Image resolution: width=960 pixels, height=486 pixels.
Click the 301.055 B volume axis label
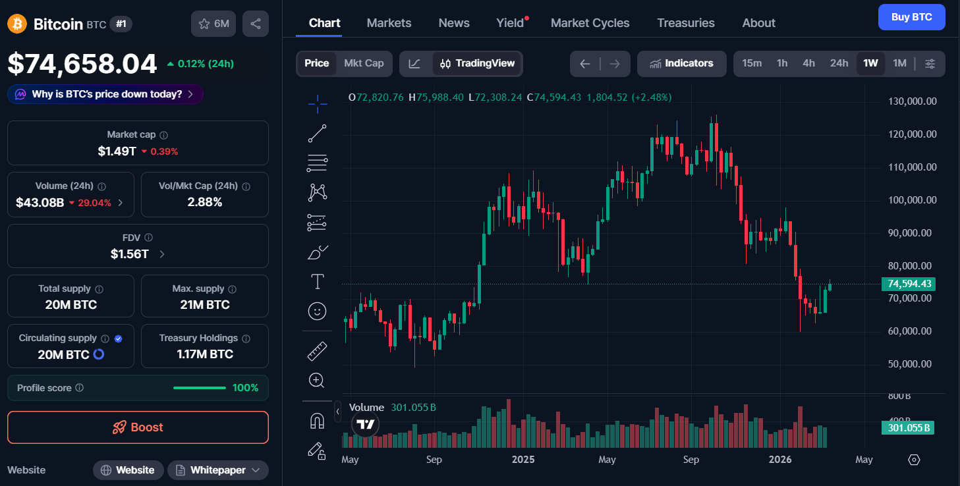point(907,428)
